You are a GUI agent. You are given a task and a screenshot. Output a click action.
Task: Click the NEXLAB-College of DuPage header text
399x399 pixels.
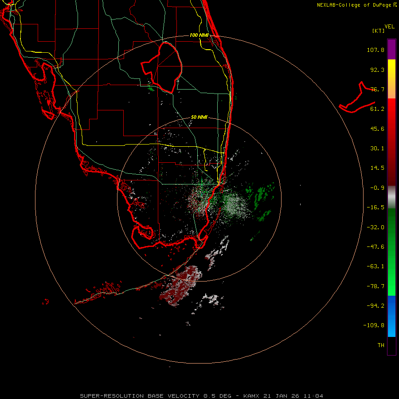[354, 5]
